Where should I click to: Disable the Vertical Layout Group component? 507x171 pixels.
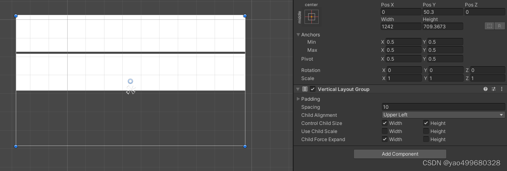[313, 89]
